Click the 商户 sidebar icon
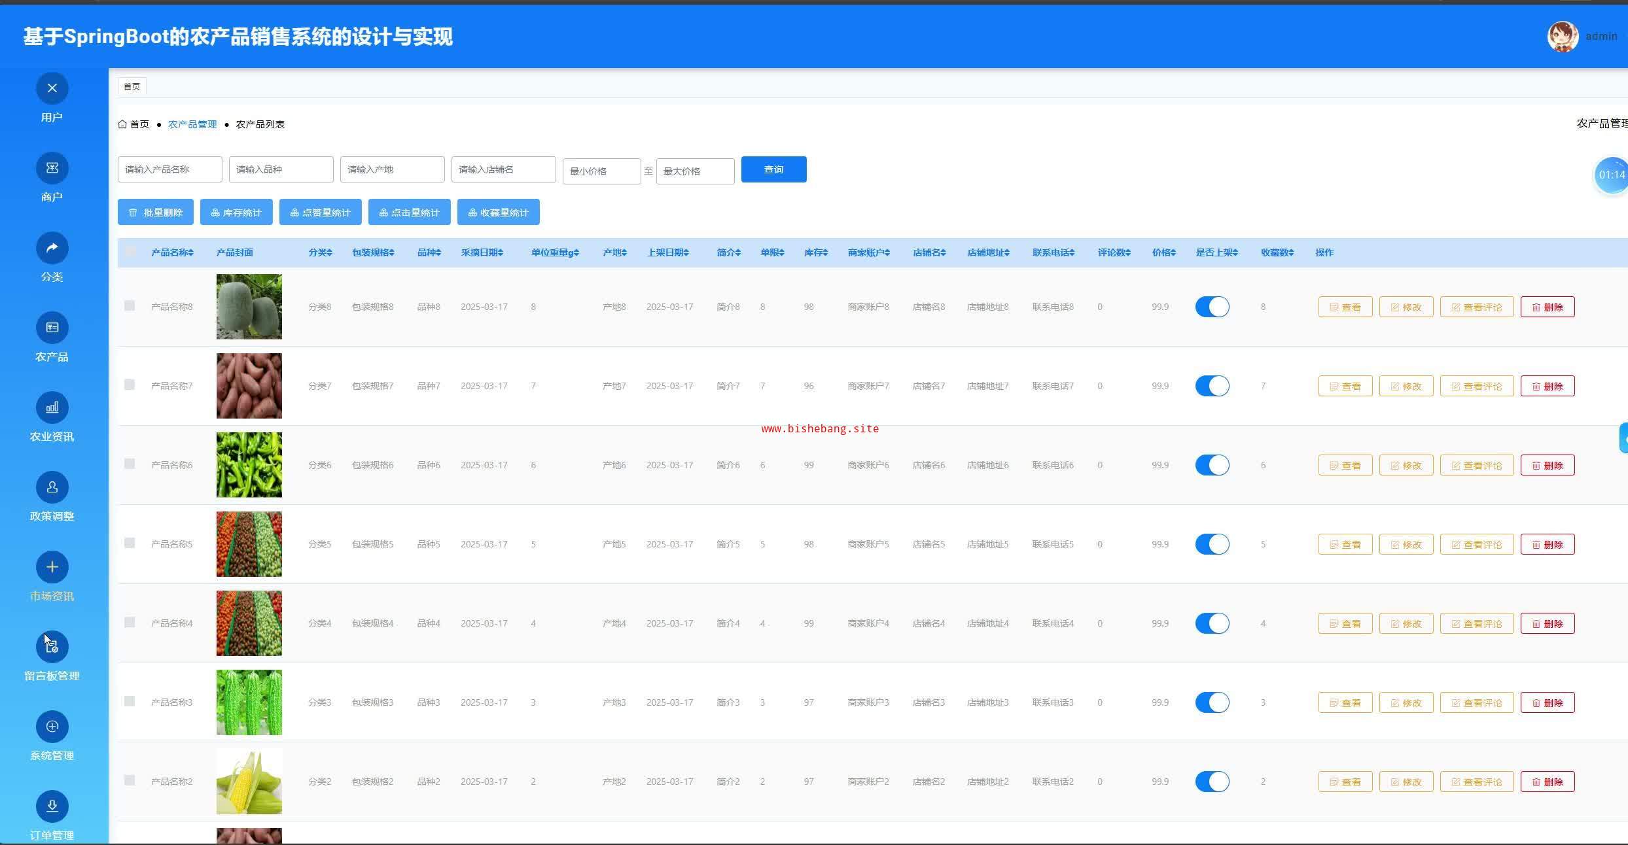 click(52, 168)
